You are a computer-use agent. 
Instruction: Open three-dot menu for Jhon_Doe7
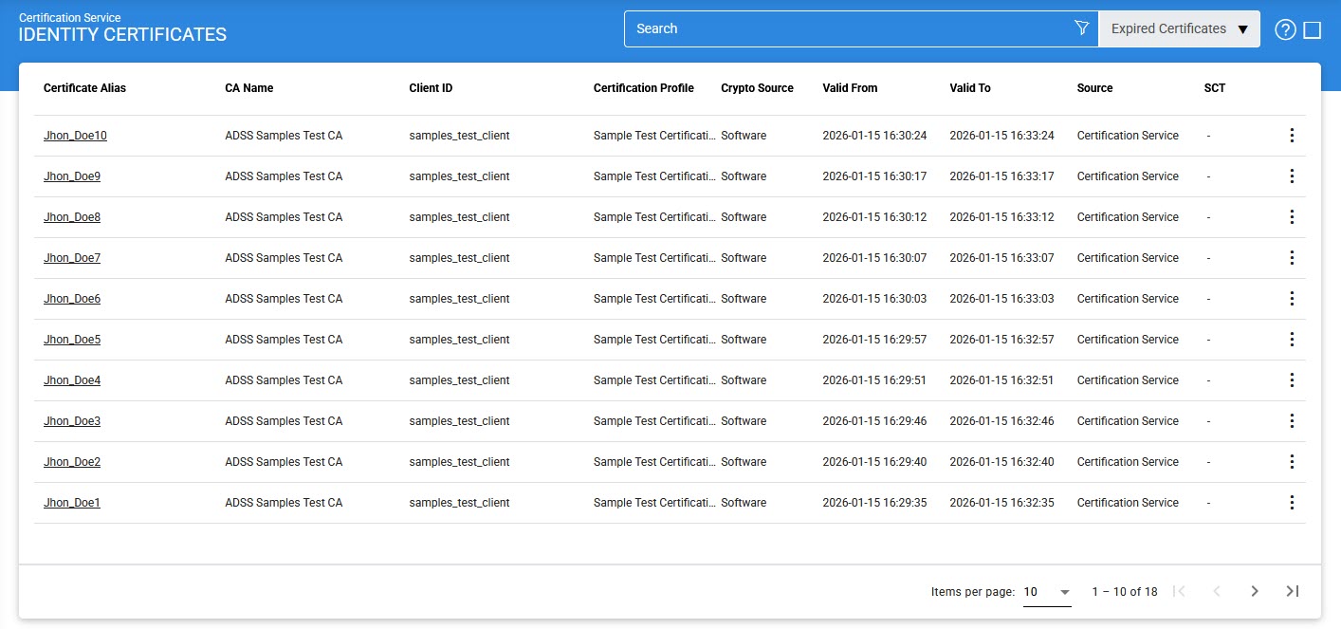1291,258
